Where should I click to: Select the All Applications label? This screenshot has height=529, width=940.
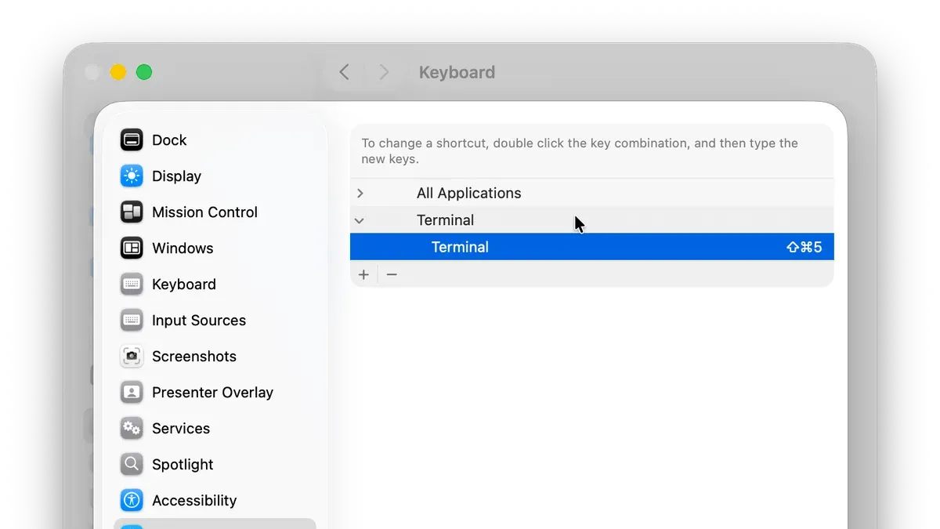coord(468,194)
